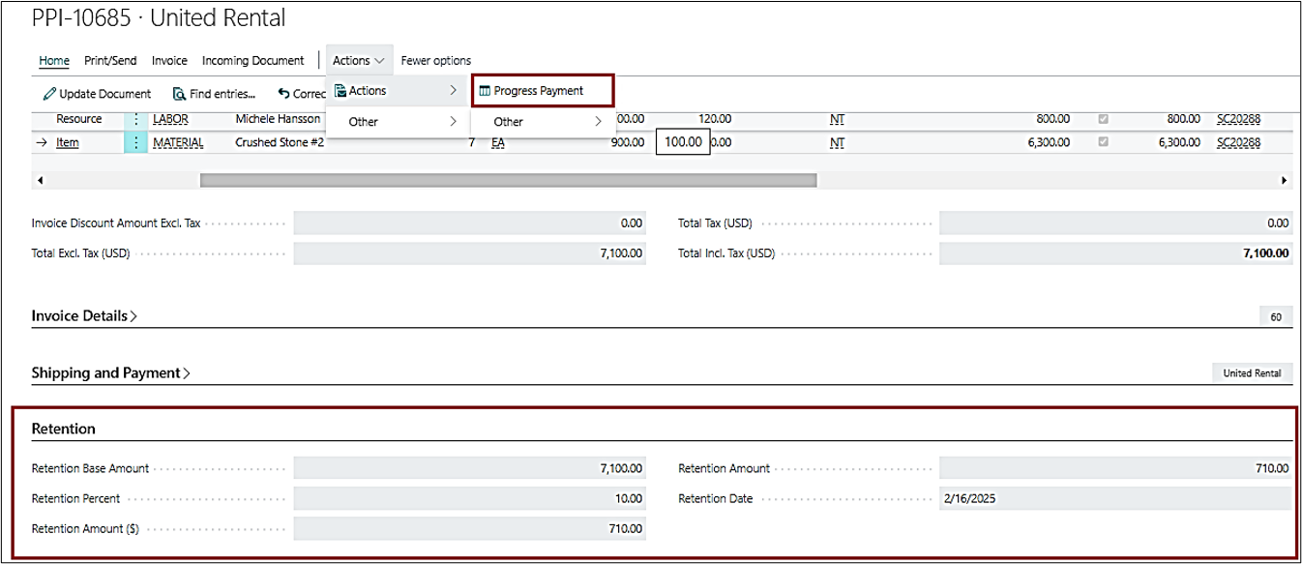Toggle the checkbox in the 6,300.00 MATERIAL row

[1103, 143]
